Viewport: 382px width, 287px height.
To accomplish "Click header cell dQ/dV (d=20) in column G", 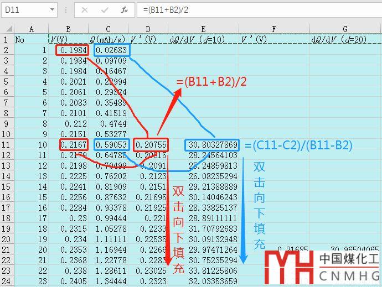I will (x=345, y=39).
